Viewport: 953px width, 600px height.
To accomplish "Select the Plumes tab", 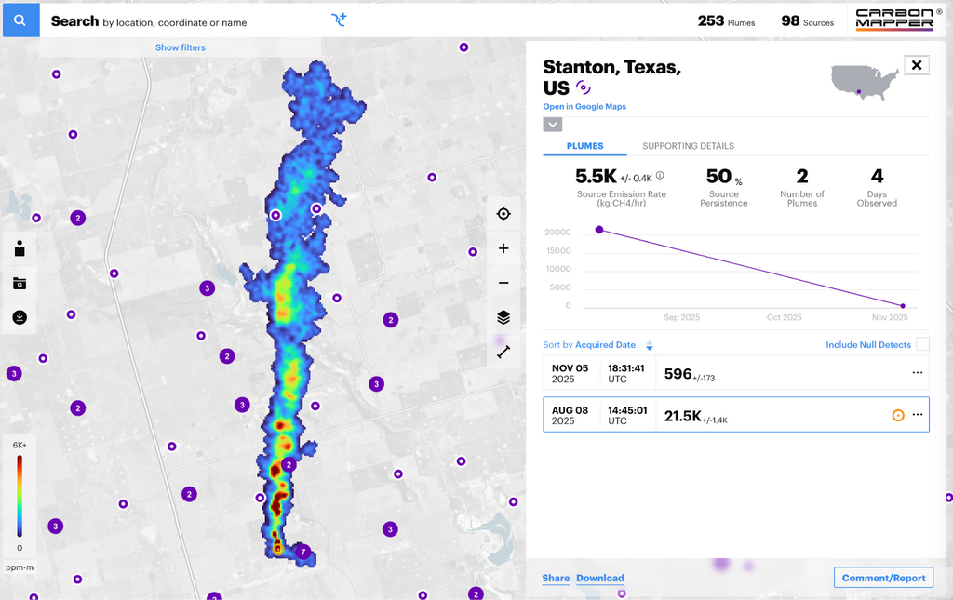I will pos(585,146).
